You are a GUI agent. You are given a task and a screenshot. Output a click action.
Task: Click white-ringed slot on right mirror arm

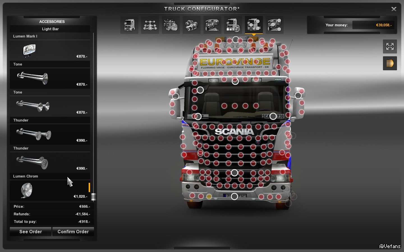[x=298, y=95]
